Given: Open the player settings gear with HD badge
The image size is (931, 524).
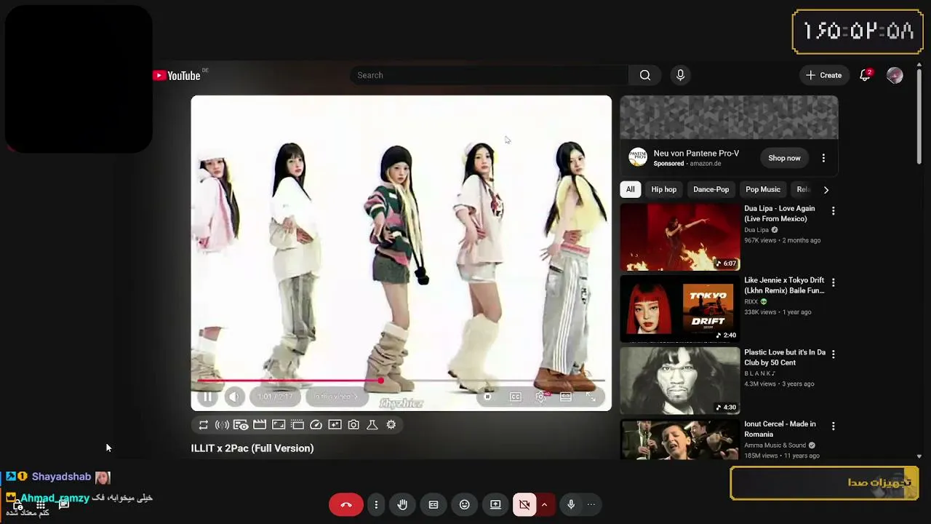Looking at the screenshot, I should coord(541,397).
